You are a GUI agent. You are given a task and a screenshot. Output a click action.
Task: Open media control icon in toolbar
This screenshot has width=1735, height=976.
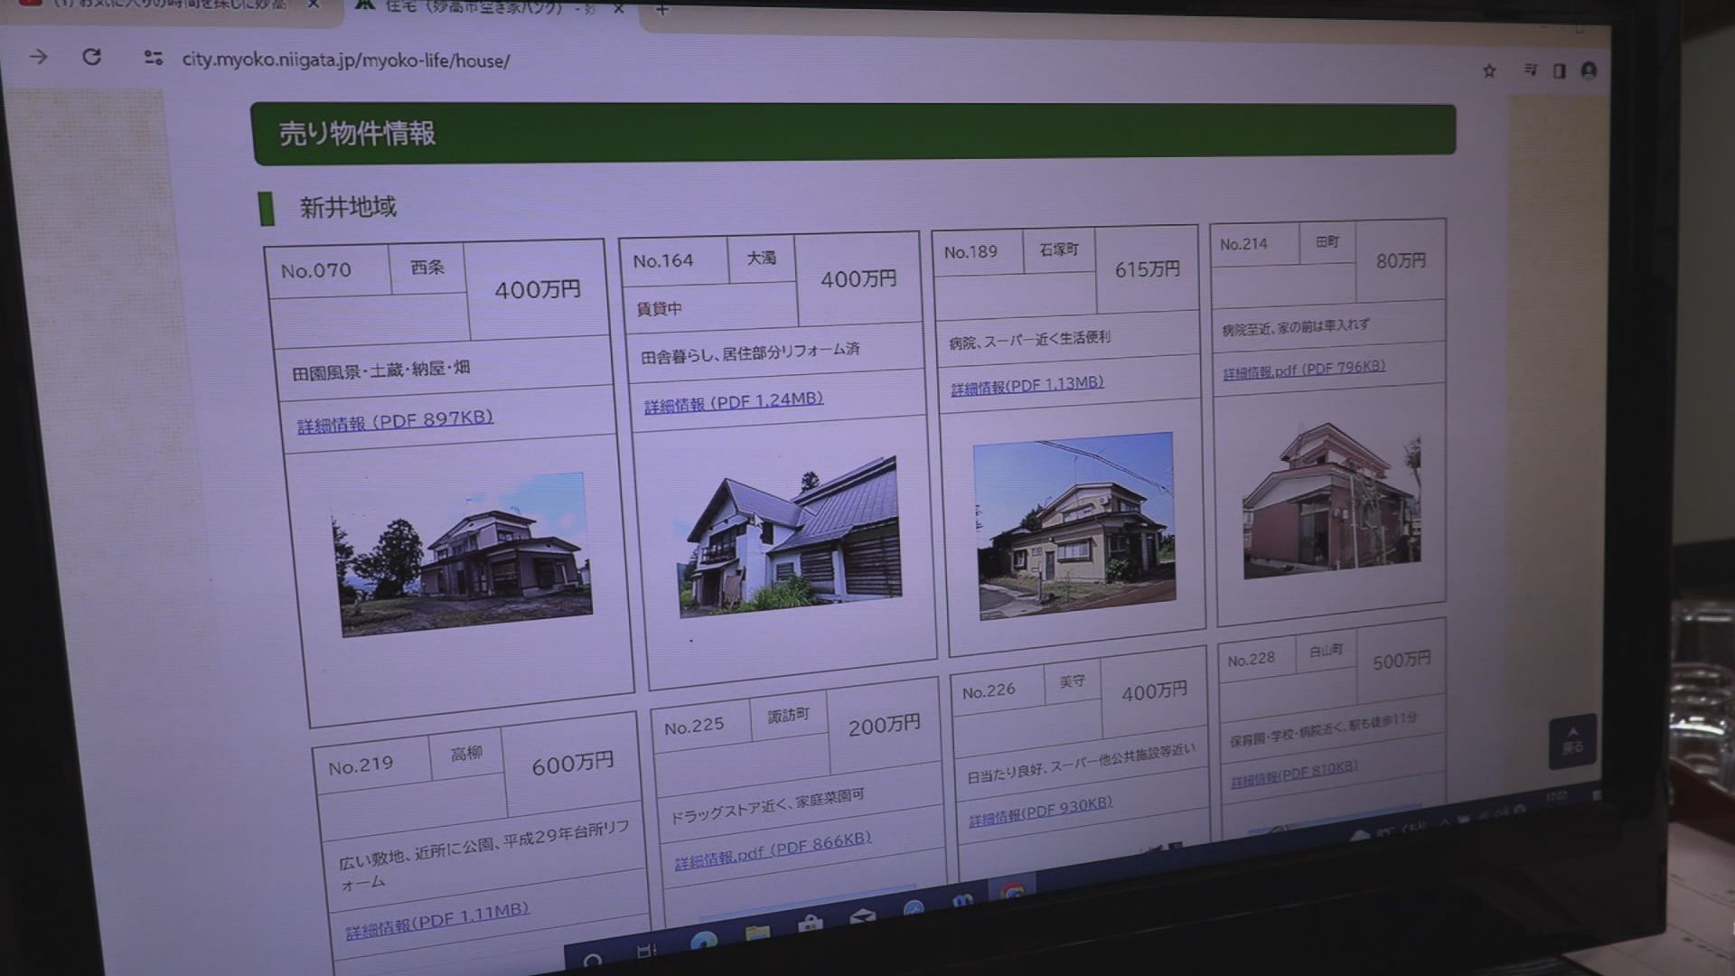tap(1530, 70)
